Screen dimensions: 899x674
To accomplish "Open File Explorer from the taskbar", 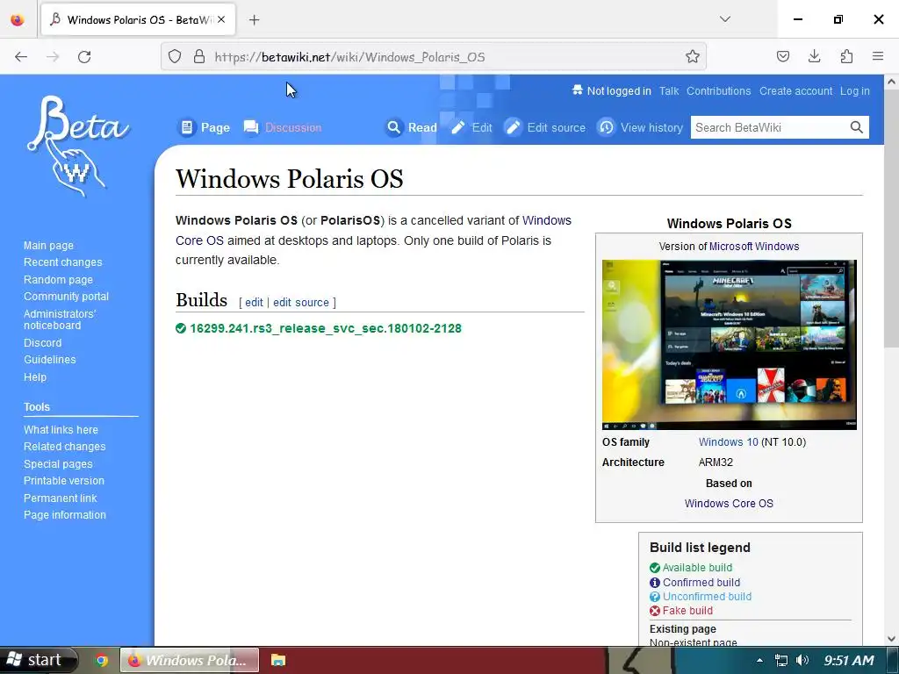I will [x=278, y=660].
